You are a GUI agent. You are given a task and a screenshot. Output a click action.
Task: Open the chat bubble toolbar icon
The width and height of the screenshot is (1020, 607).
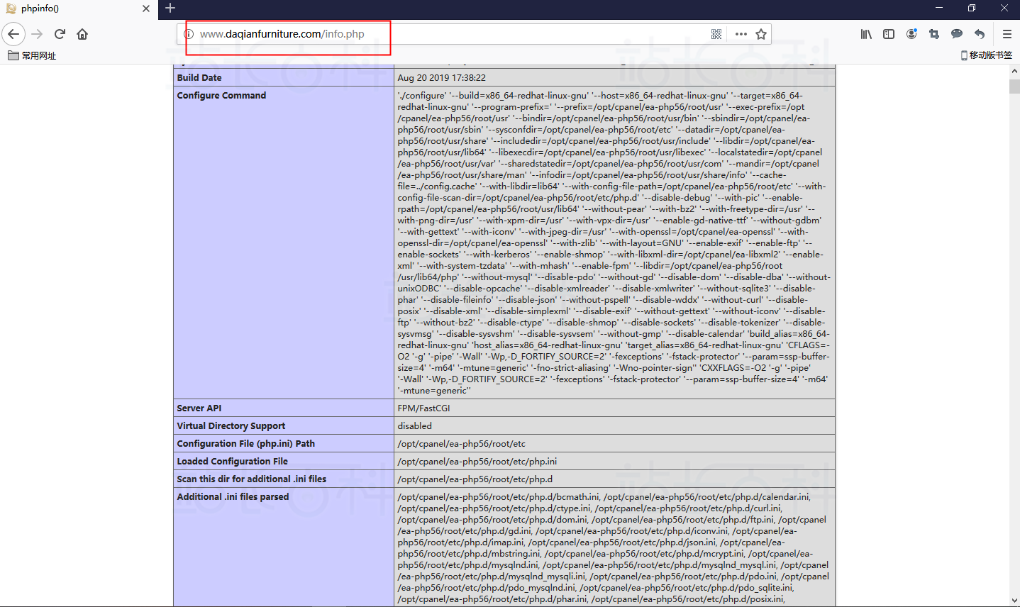coord(957,34)
